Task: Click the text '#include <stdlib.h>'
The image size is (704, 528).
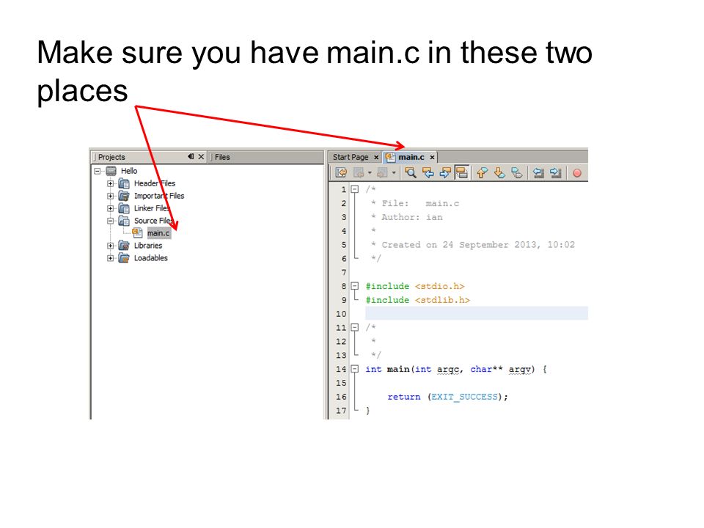Action: pyautogui.click(x=417, y=300)
